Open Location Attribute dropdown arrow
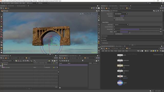This screenshot has width=164, height=92. point(161,27)
